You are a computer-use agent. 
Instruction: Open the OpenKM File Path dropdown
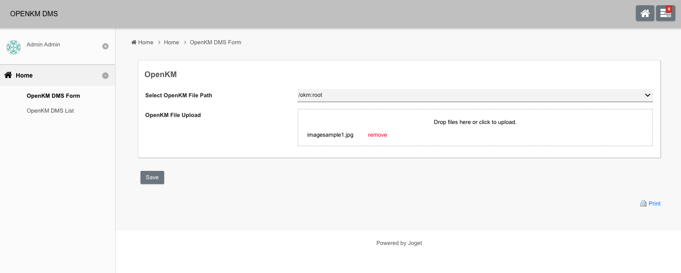tap(475, 95)
